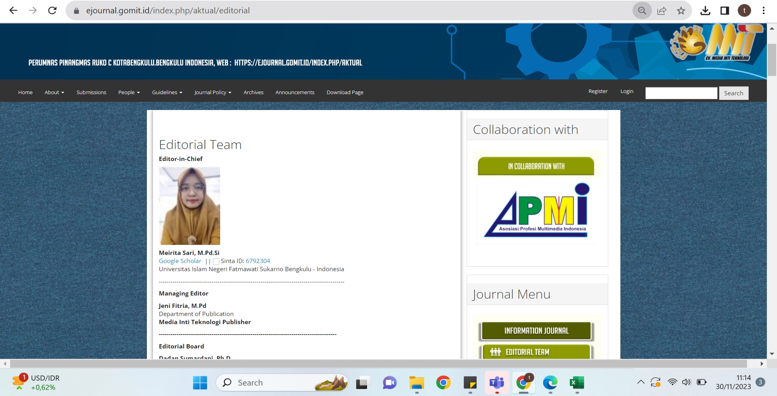The image size is (777, 396).
Task: Click the site search input field
Action: pos(681,93)
